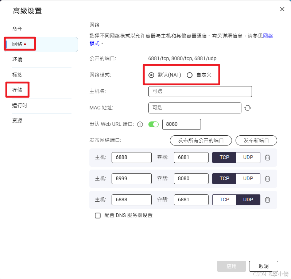Click 发布所有公开的端口 button
The image size is (291, 279).
click(201, 140)
